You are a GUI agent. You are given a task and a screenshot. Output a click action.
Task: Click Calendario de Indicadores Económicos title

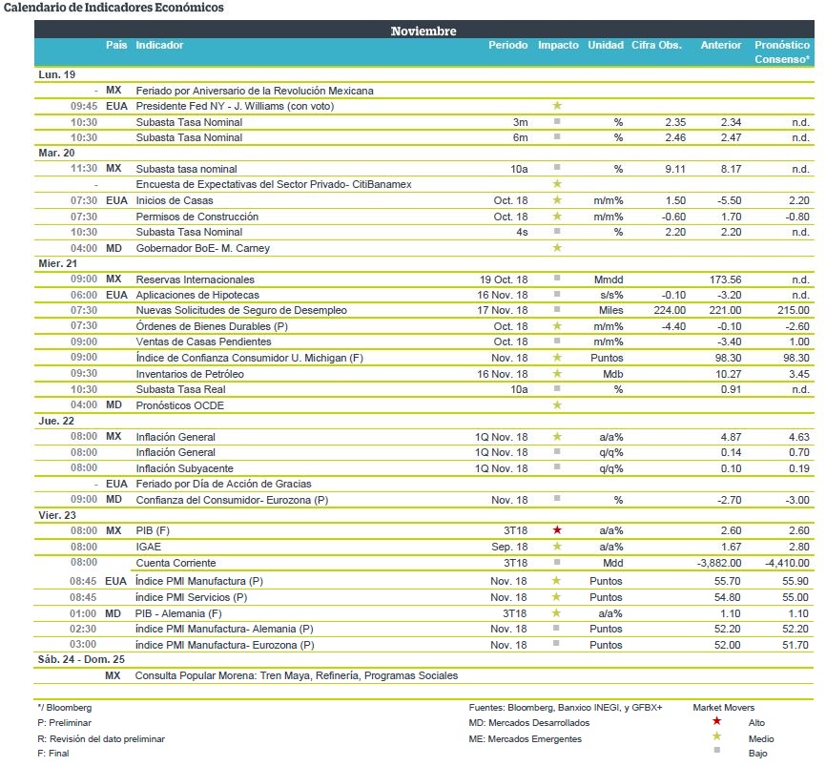(x=114, y=8)
